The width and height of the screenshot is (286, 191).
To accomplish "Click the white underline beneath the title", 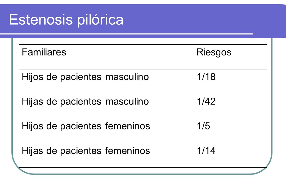I will coord(126,34).
